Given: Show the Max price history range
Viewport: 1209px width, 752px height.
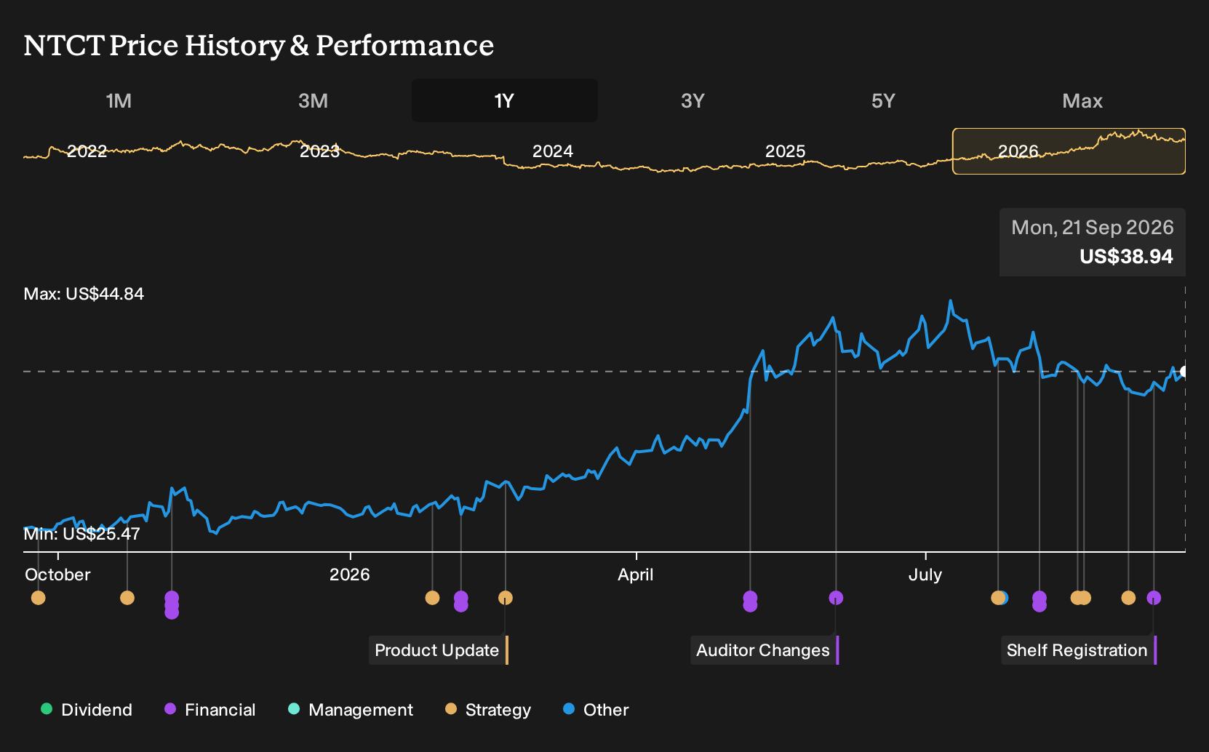Looking at the screenshot, I should 1082,100.
